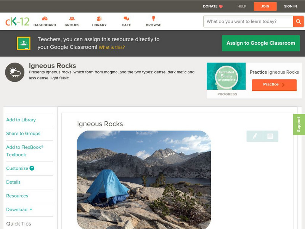Click the Customize link
This screenshot has height=229, width=305.
[x=17, y=168]
